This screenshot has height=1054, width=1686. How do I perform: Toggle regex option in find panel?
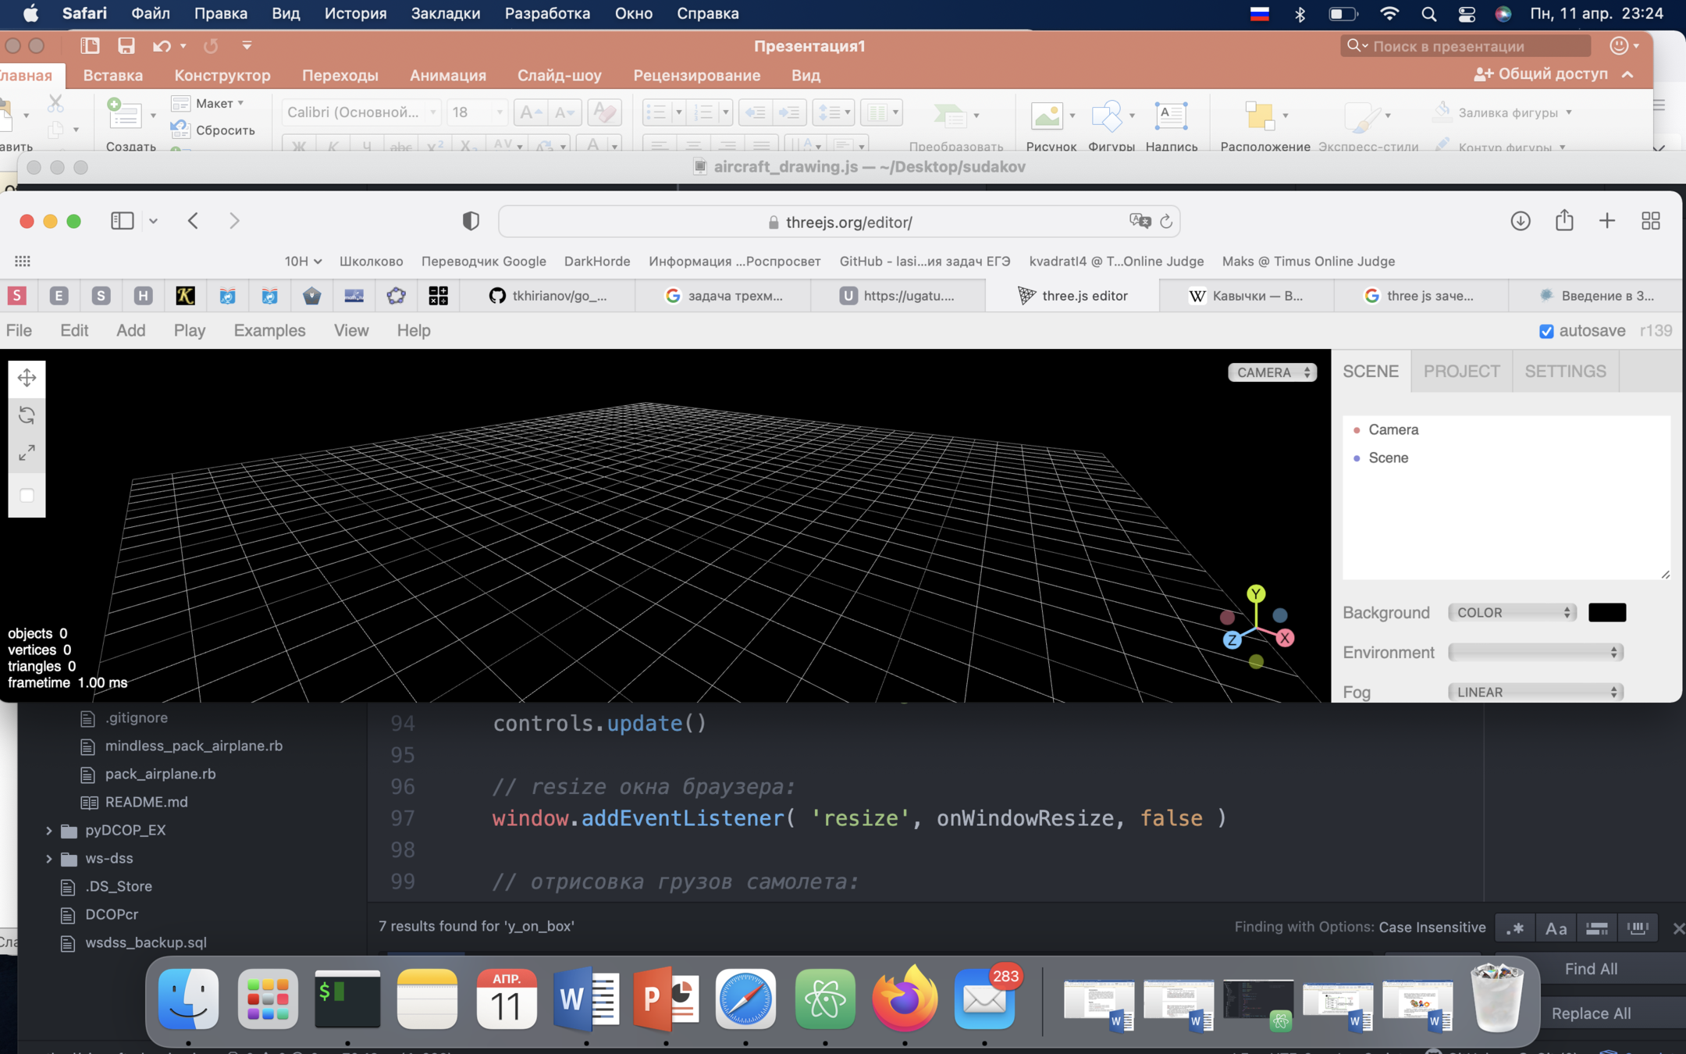coord(1514,928)
